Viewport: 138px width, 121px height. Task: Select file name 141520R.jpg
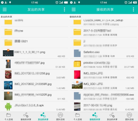click(x=33, y=95)
